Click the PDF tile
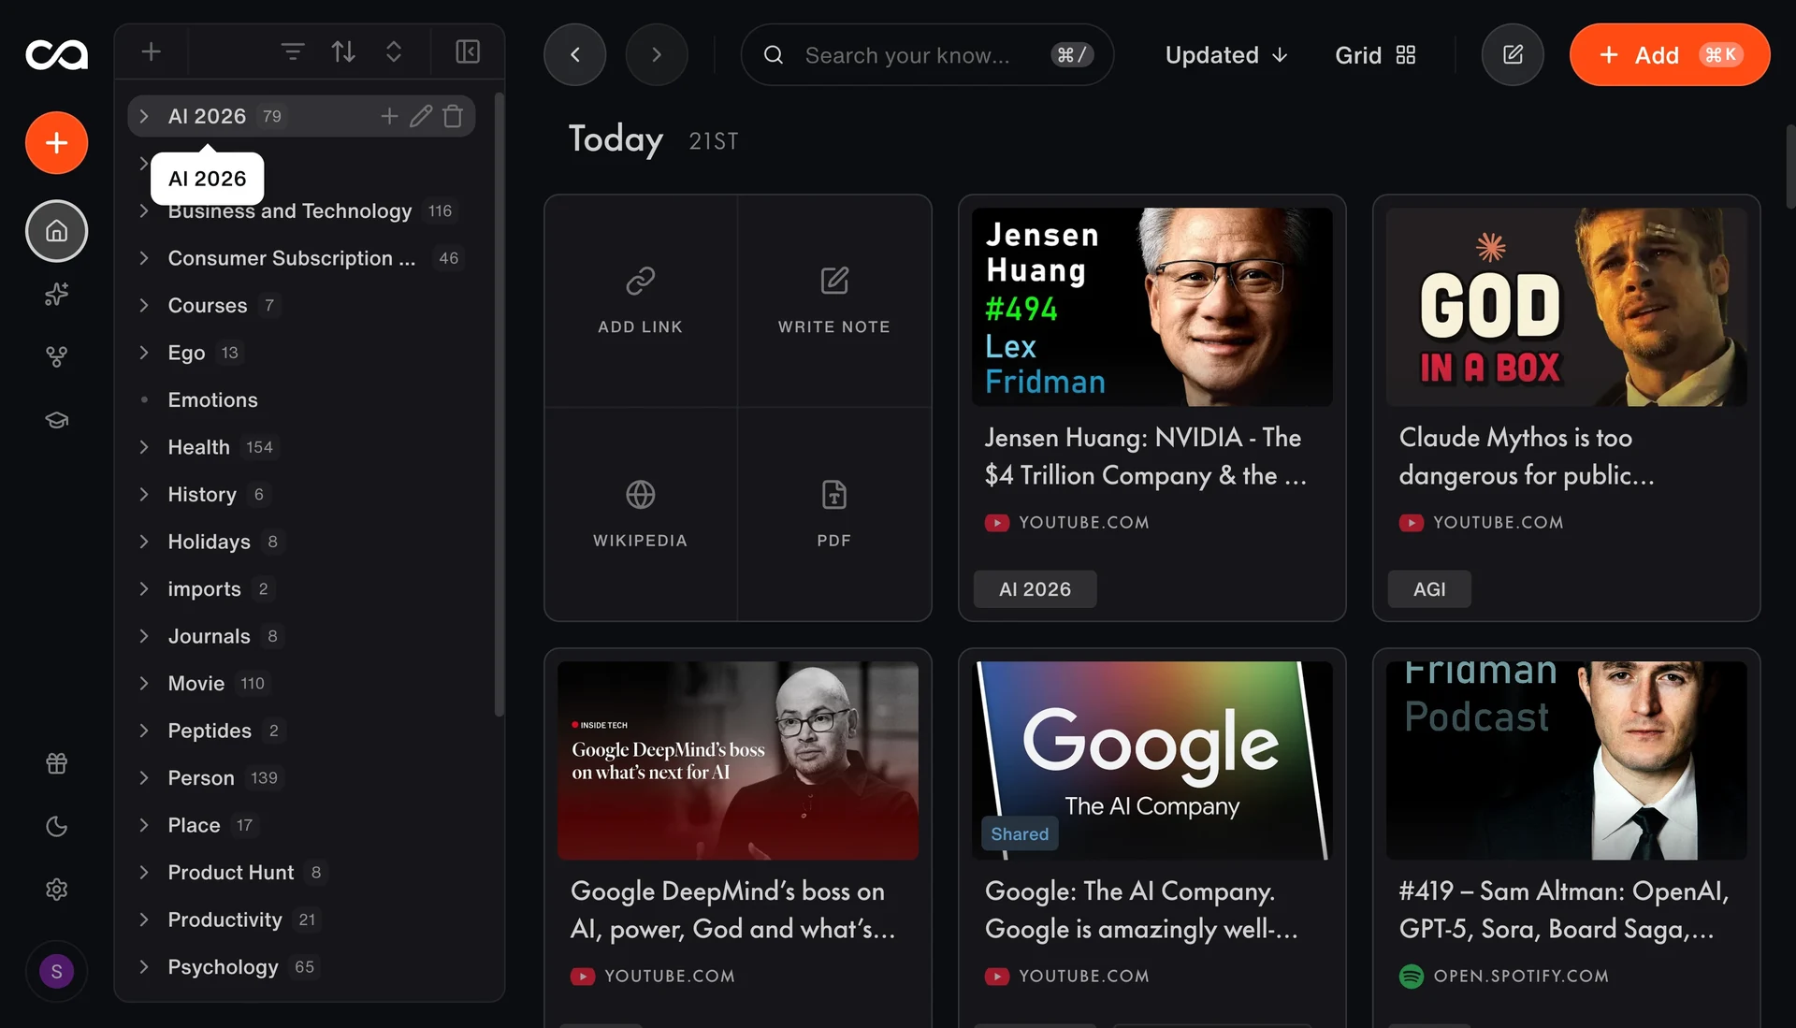This screenshot has width=1796, height=1028. [834, 514]
